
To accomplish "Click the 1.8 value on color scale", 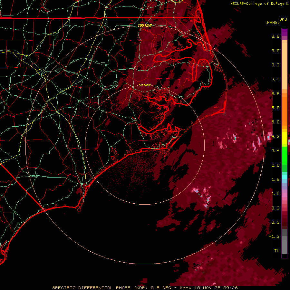I will click(275, 179).
